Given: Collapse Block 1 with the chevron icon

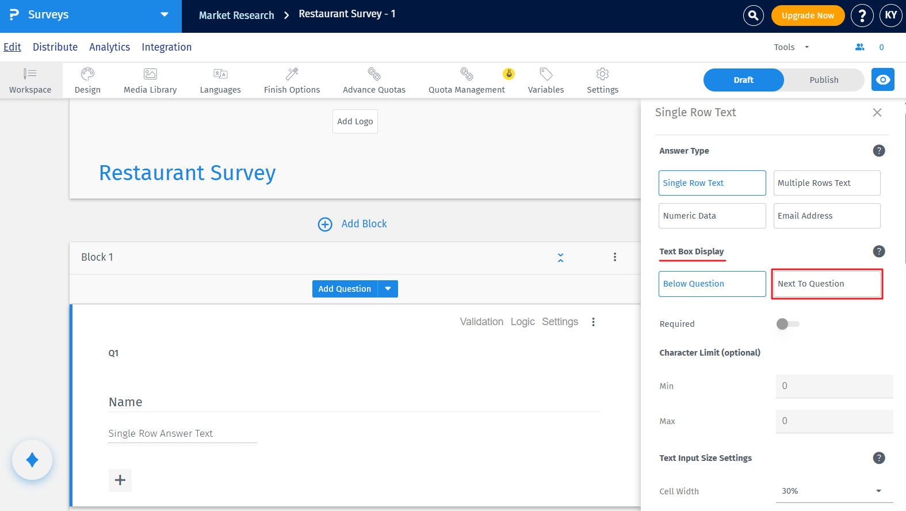Looking at the screenshot, I should (560, 257).
